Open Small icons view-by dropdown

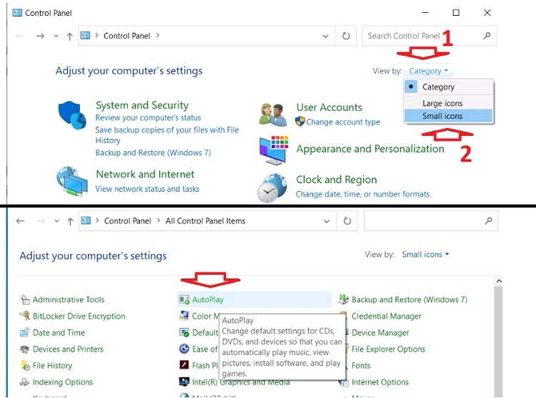point(425,255)
